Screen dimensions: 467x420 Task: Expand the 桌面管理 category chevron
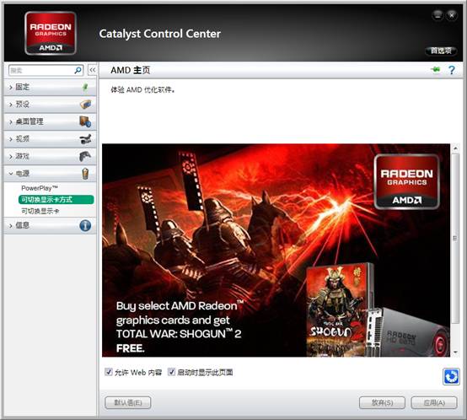tap(11, 121)
